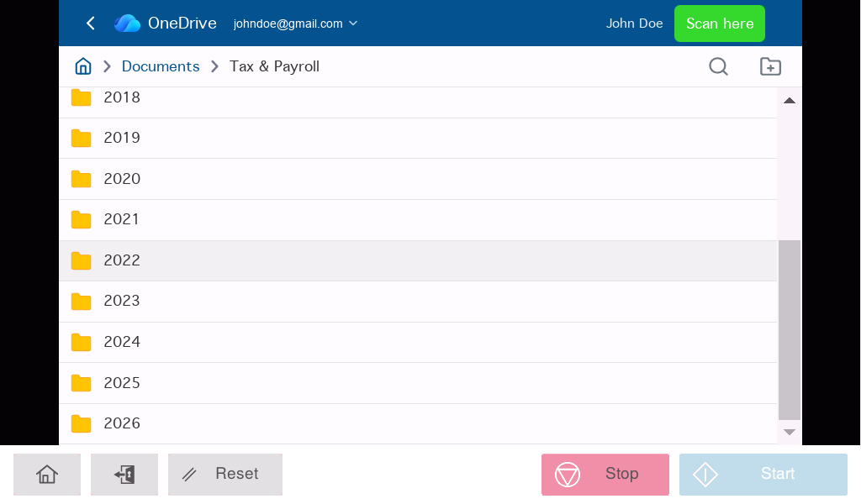Tap the log out door icon button
This screenshot has height=504, width=861.
tap(124, 475)
